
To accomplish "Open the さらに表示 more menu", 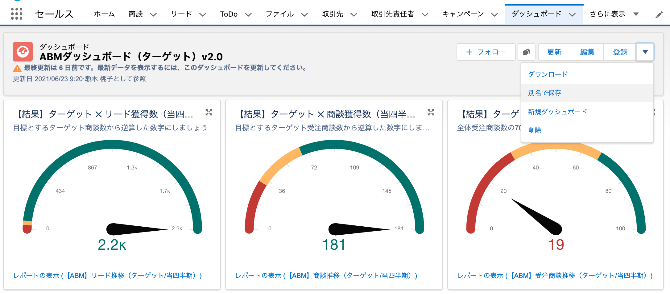I will coord(614,14).
